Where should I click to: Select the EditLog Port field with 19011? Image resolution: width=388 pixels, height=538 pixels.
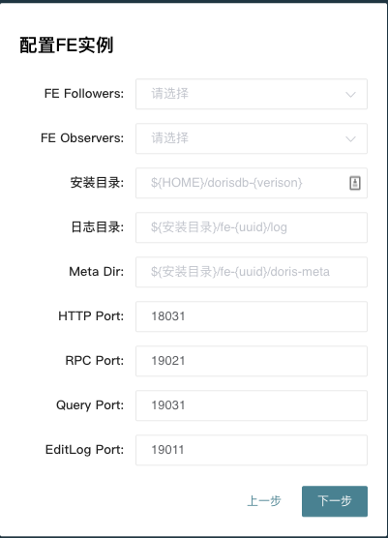tap(252, 450)
